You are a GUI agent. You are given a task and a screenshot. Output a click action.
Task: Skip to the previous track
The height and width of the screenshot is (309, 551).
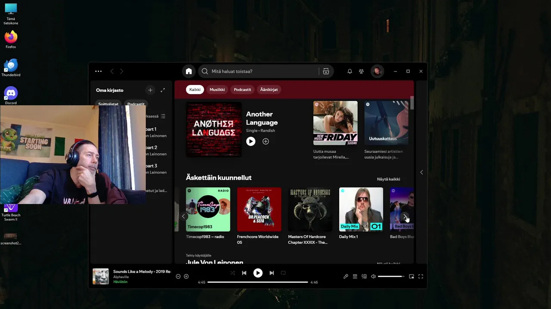tap(244, 273)
